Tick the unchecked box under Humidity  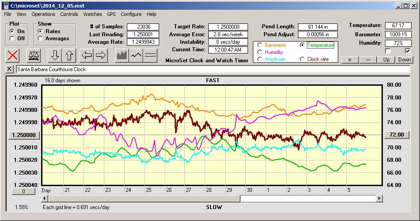point(388,51)
